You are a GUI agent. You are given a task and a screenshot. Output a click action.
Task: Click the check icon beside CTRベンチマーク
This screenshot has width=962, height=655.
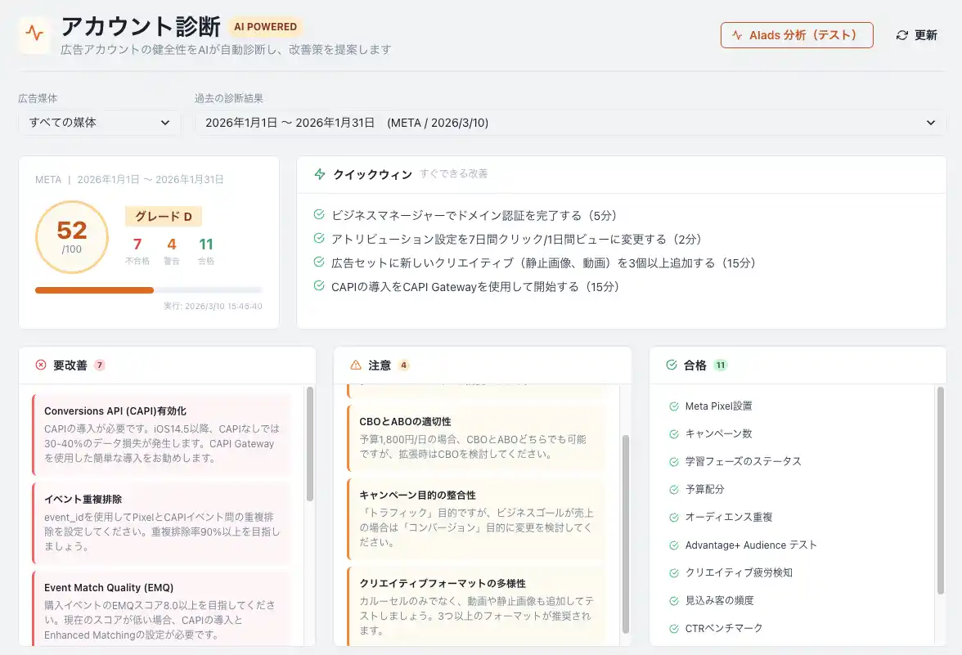click(x=674, y=629)
